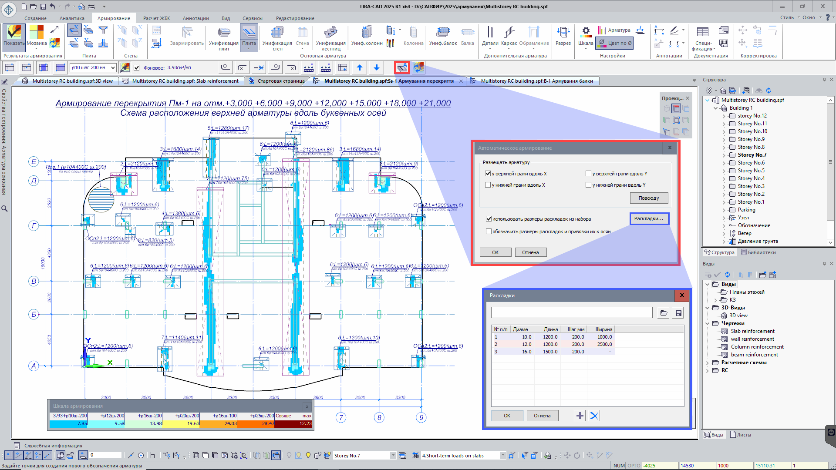Expand Storey No.7 in structure tree
Viewport: 836px width, 470px height.
click(x=724, y=155)
